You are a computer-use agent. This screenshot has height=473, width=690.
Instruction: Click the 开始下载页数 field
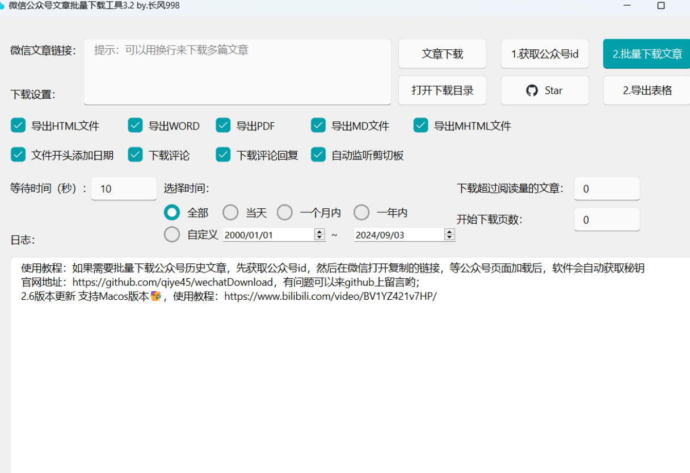[607, 220]
